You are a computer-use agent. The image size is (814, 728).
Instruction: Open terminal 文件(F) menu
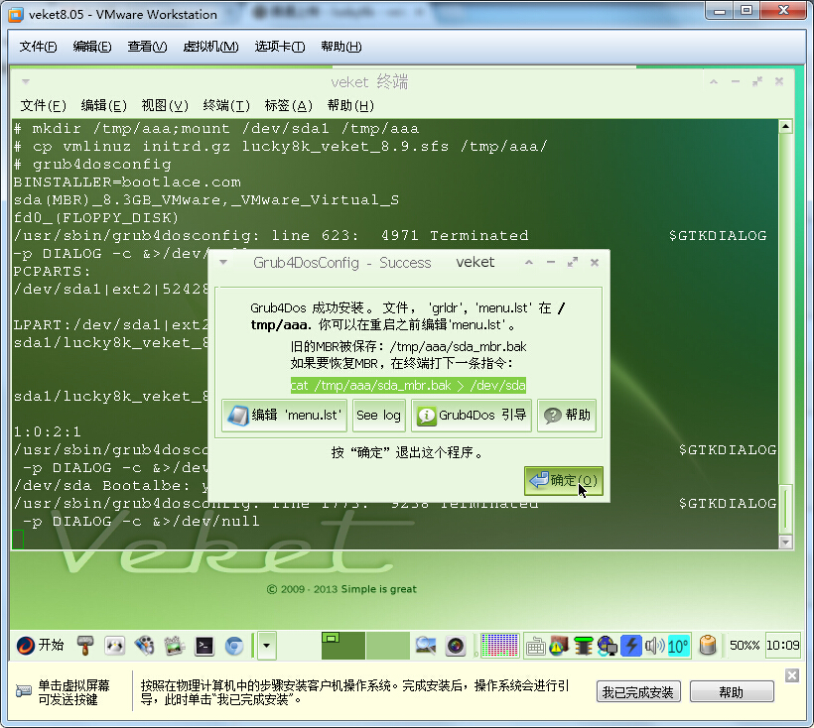pos(43,106)
